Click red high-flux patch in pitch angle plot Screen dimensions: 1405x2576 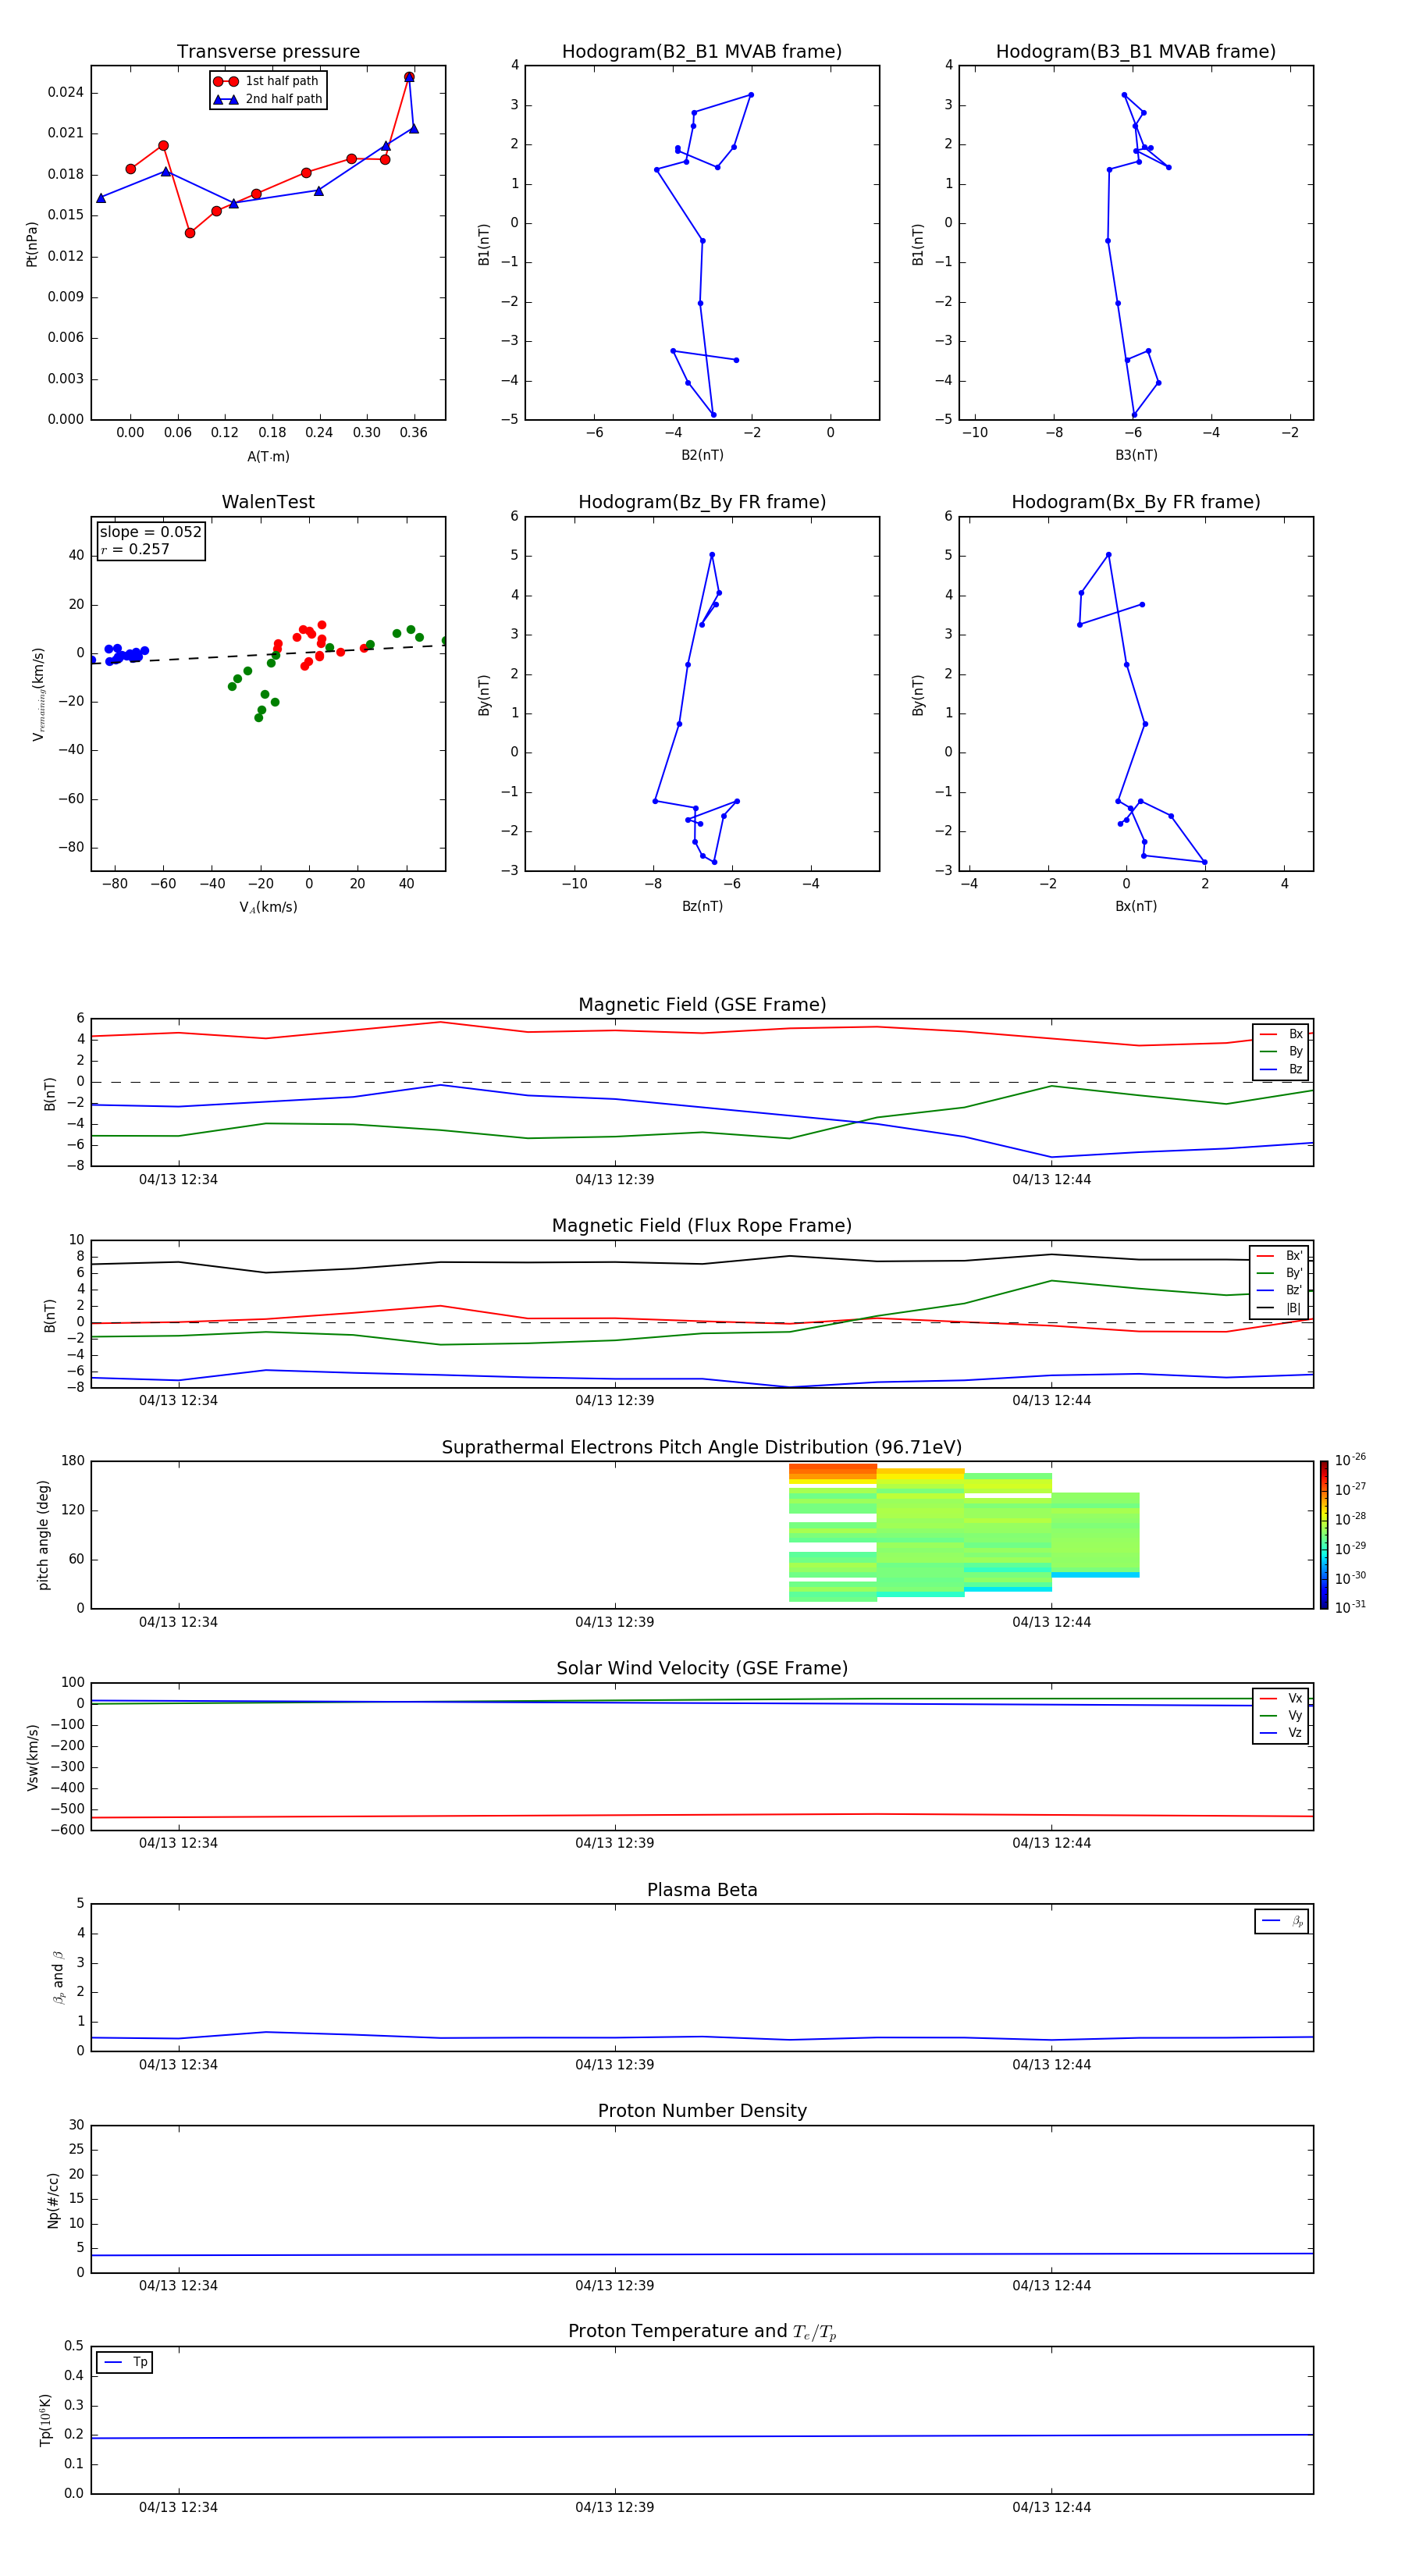coord(832,1471)
